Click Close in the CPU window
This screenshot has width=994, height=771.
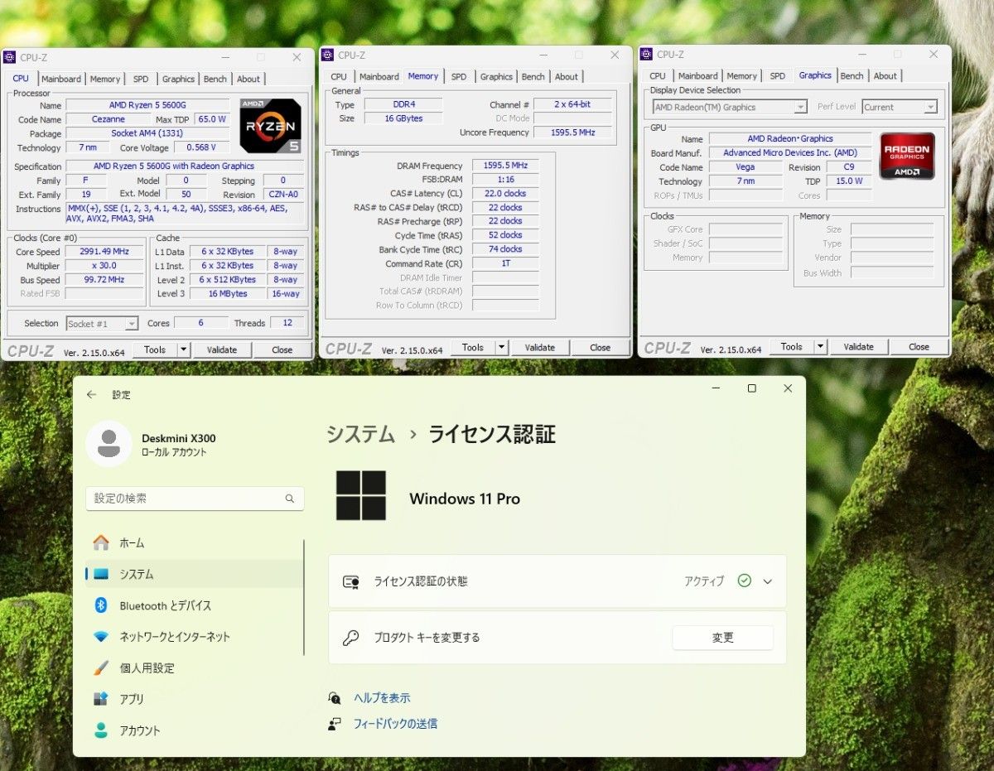click(x=282, y=349)
